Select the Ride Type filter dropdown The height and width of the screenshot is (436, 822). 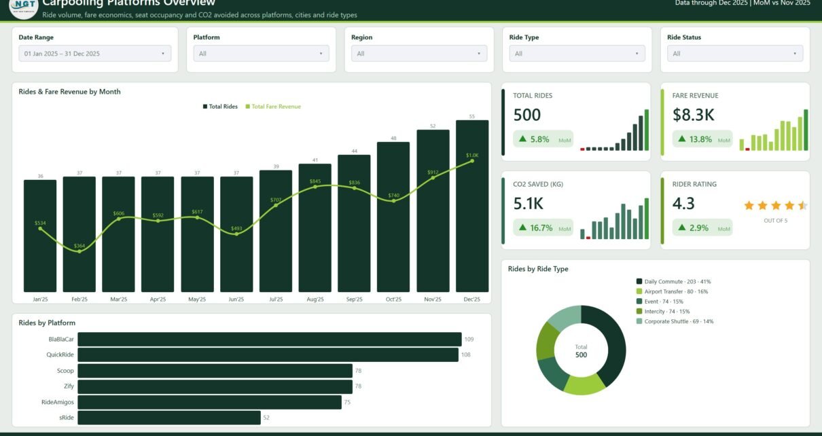[x=577, y=54]
